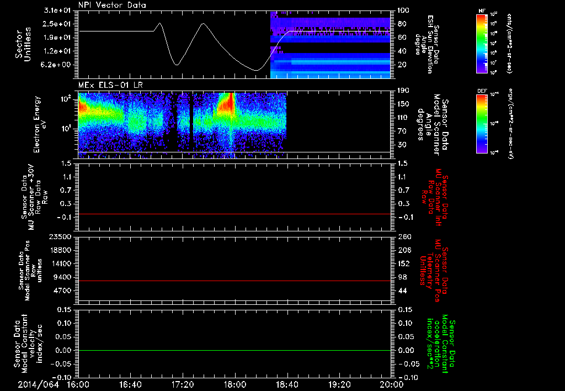Click the '1.9e+01' sector axis value
The height and width of the screenshot is (391, 565).
click(x=57, y=38)
